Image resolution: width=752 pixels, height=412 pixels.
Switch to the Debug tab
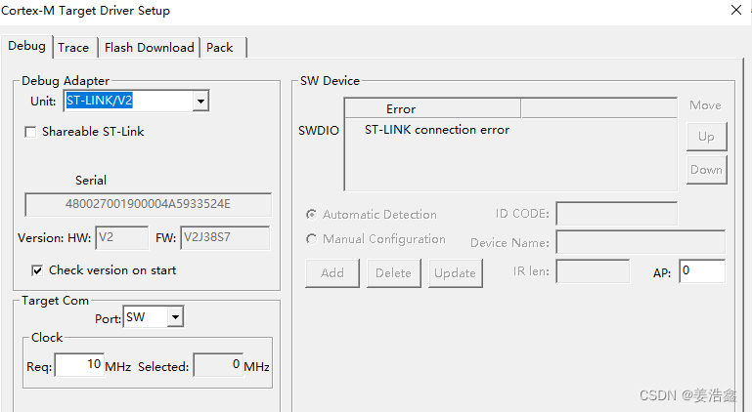(26, 47)
